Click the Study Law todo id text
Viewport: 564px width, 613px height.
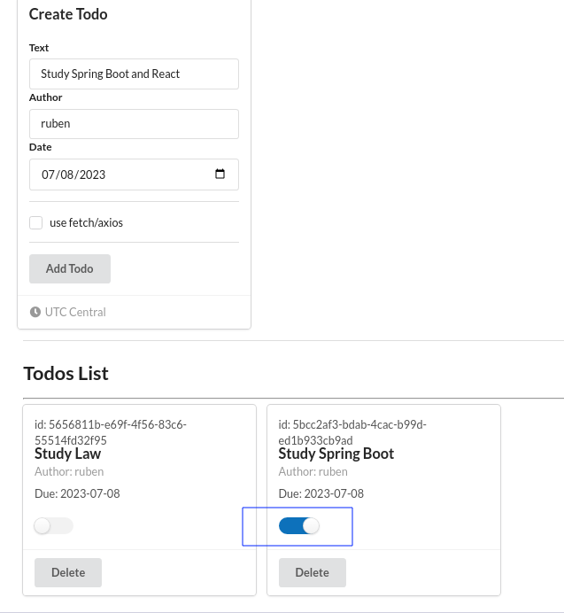[110, 432]
